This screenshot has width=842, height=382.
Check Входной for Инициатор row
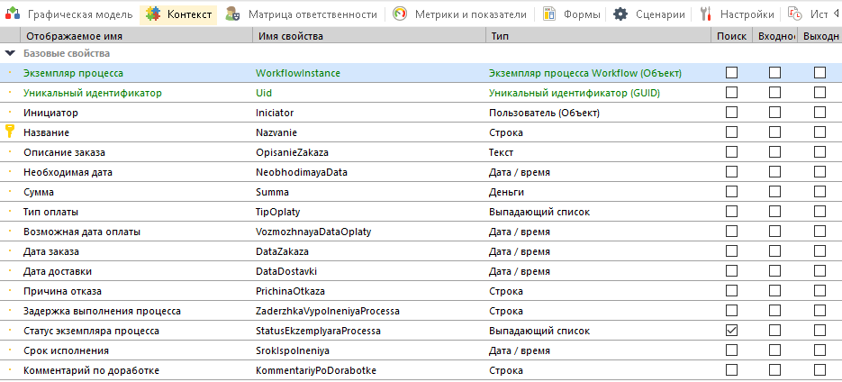click(x=774, y=113)
